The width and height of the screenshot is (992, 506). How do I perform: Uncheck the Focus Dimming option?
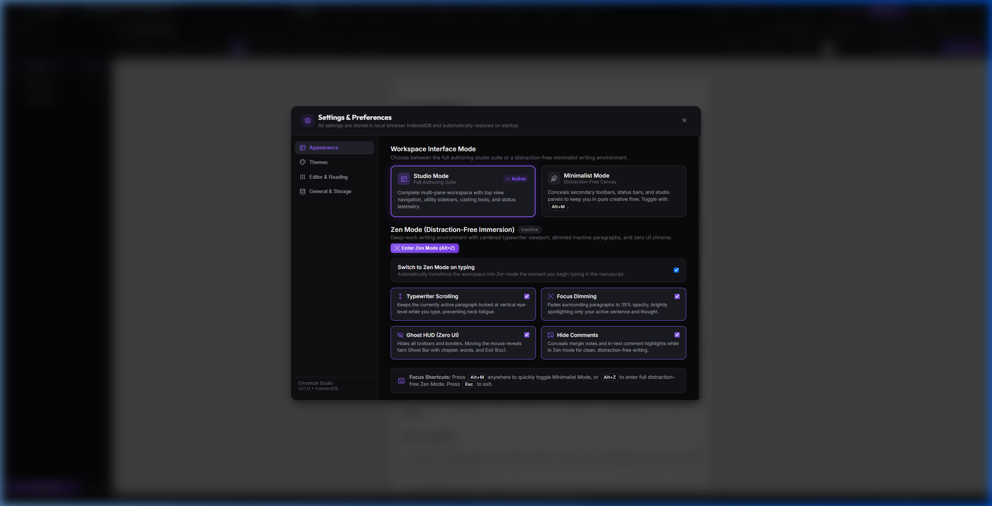[x=677, y=297]
